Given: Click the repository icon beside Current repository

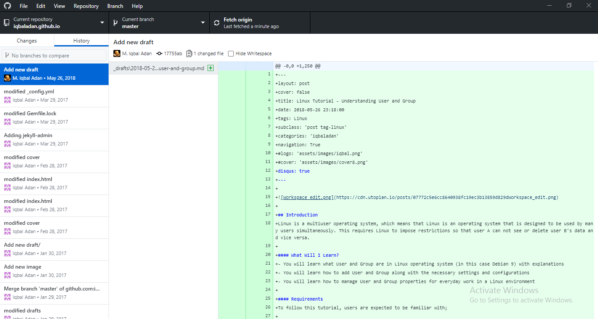Looking at the screenshot, I should click(6, 23).
